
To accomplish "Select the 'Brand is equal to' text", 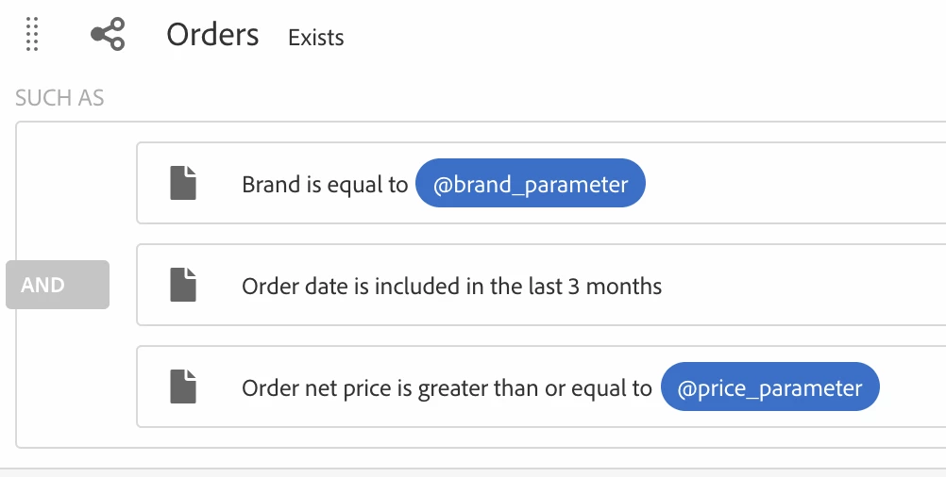I will [x=324, y=184].
